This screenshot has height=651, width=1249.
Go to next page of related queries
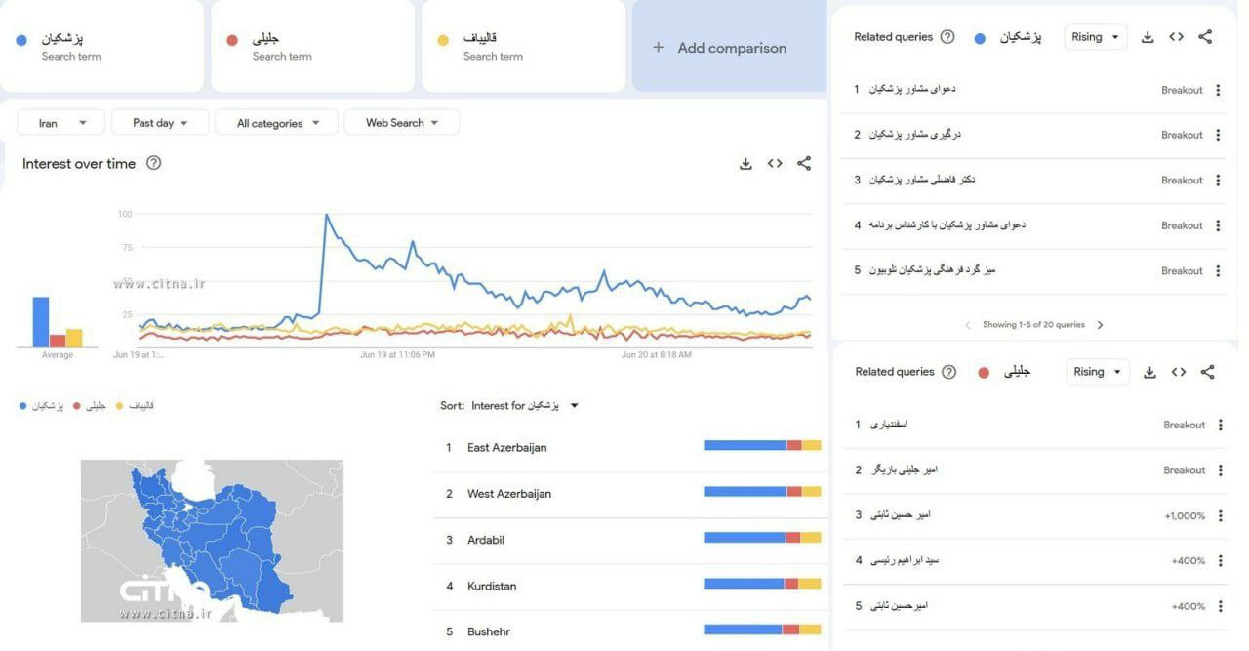(1100, 324)
